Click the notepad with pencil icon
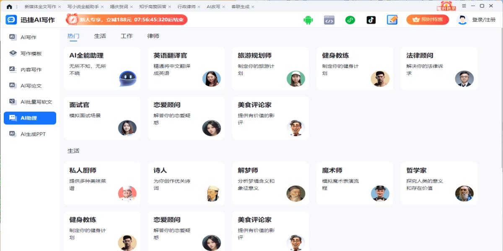The width and height of the screenshot is (503, 251). point(392,20)
